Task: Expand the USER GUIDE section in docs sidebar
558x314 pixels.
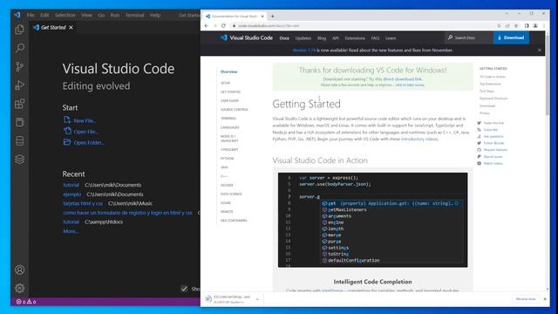Action: coord(229,101)
